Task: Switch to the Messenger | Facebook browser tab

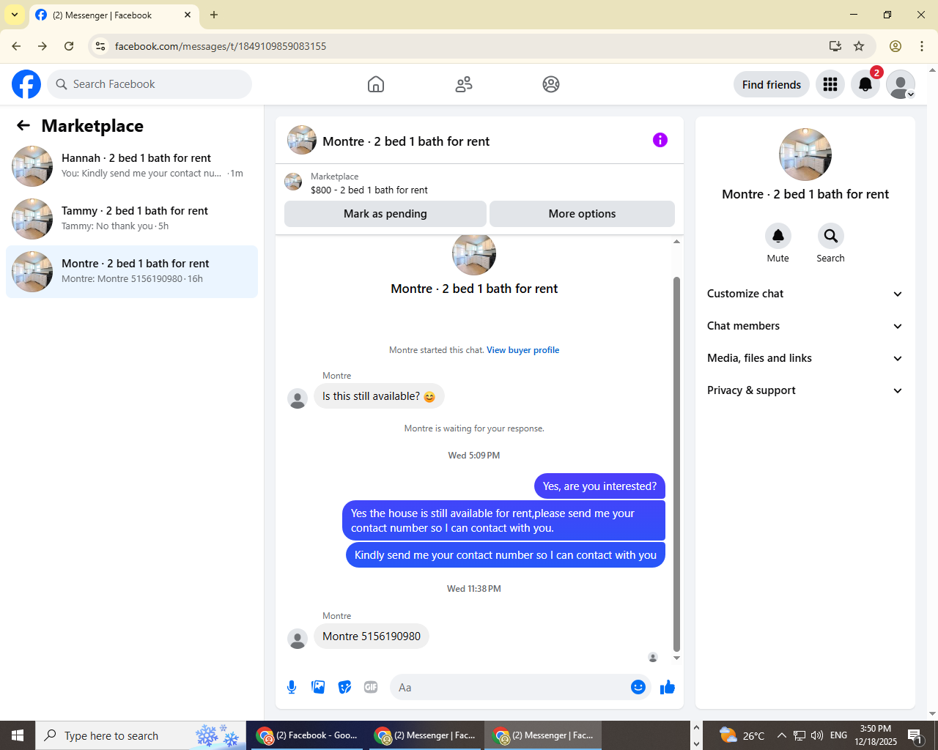Action: click(x=114, y=15)
